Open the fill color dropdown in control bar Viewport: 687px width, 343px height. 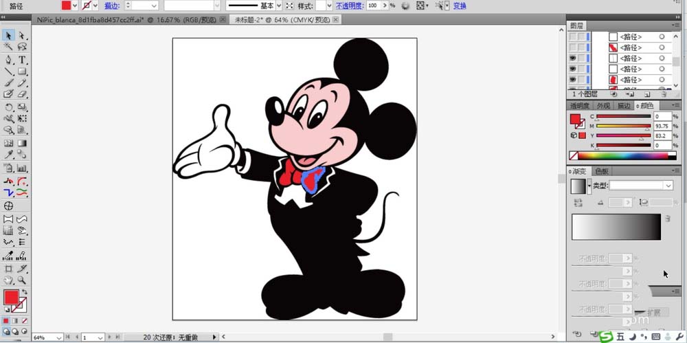pos(74,5)
